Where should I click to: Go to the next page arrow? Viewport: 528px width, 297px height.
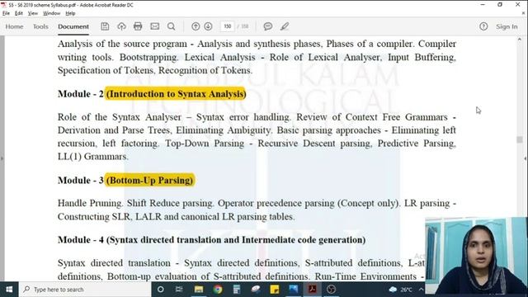[x=208, y=26]
